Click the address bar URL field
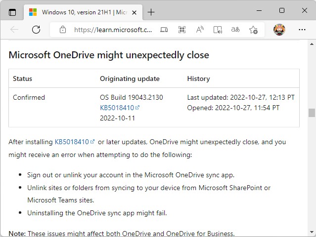The height and width of the screenshot is (237, 316). coord(113,30)
